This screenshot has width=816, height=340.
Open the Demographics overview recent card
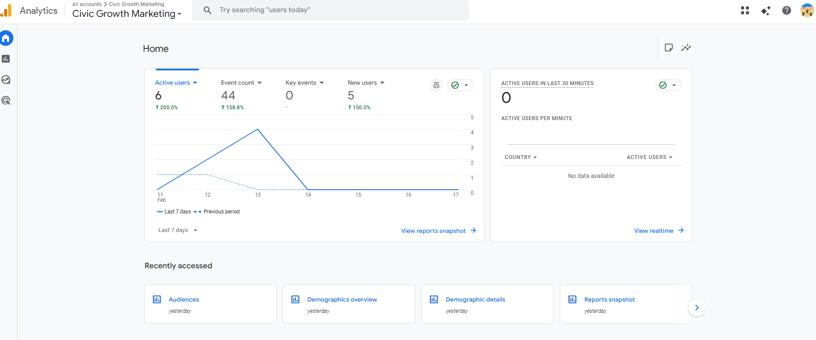(x=349, y=304)
